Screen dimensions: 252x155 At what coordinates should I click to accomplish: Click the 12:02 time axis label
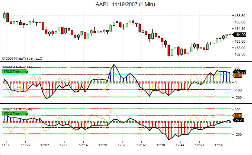(x=45, y=145)
